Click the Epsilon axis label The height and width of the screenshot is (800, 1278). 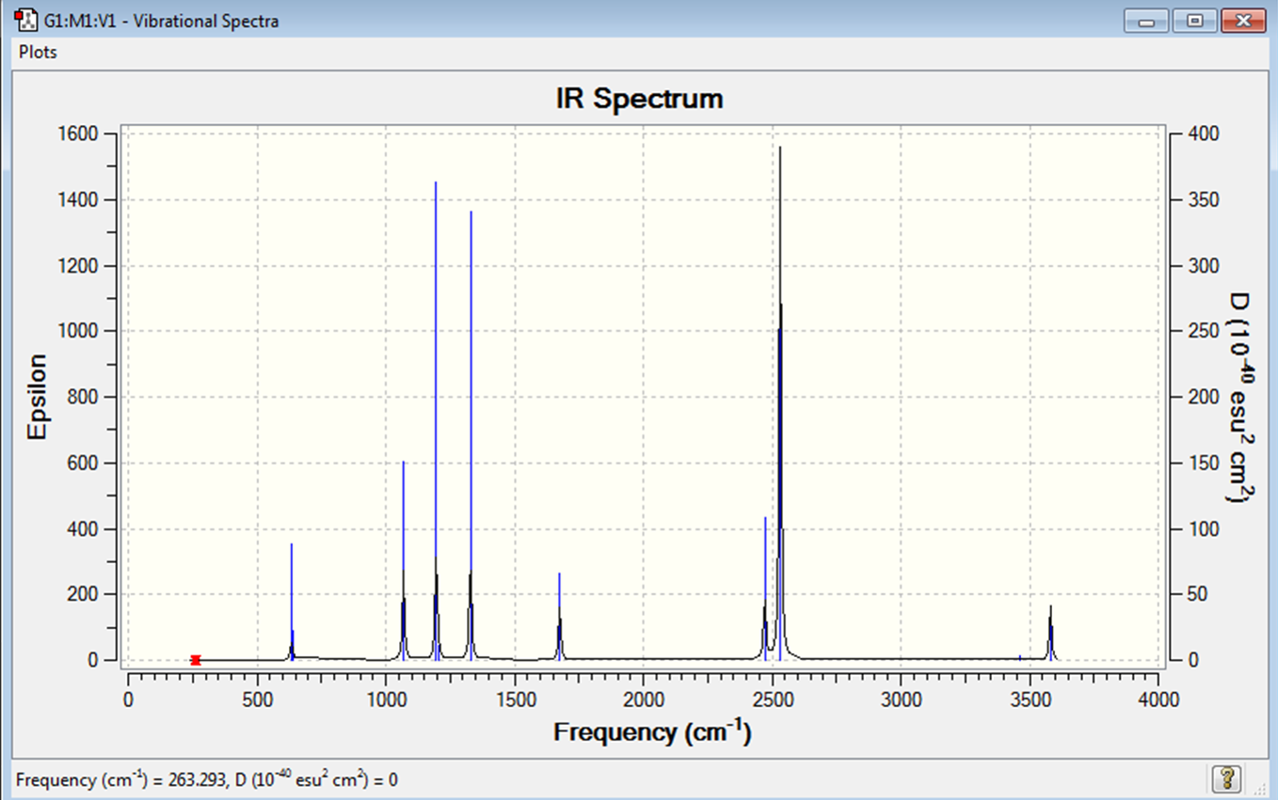point(37,397)
